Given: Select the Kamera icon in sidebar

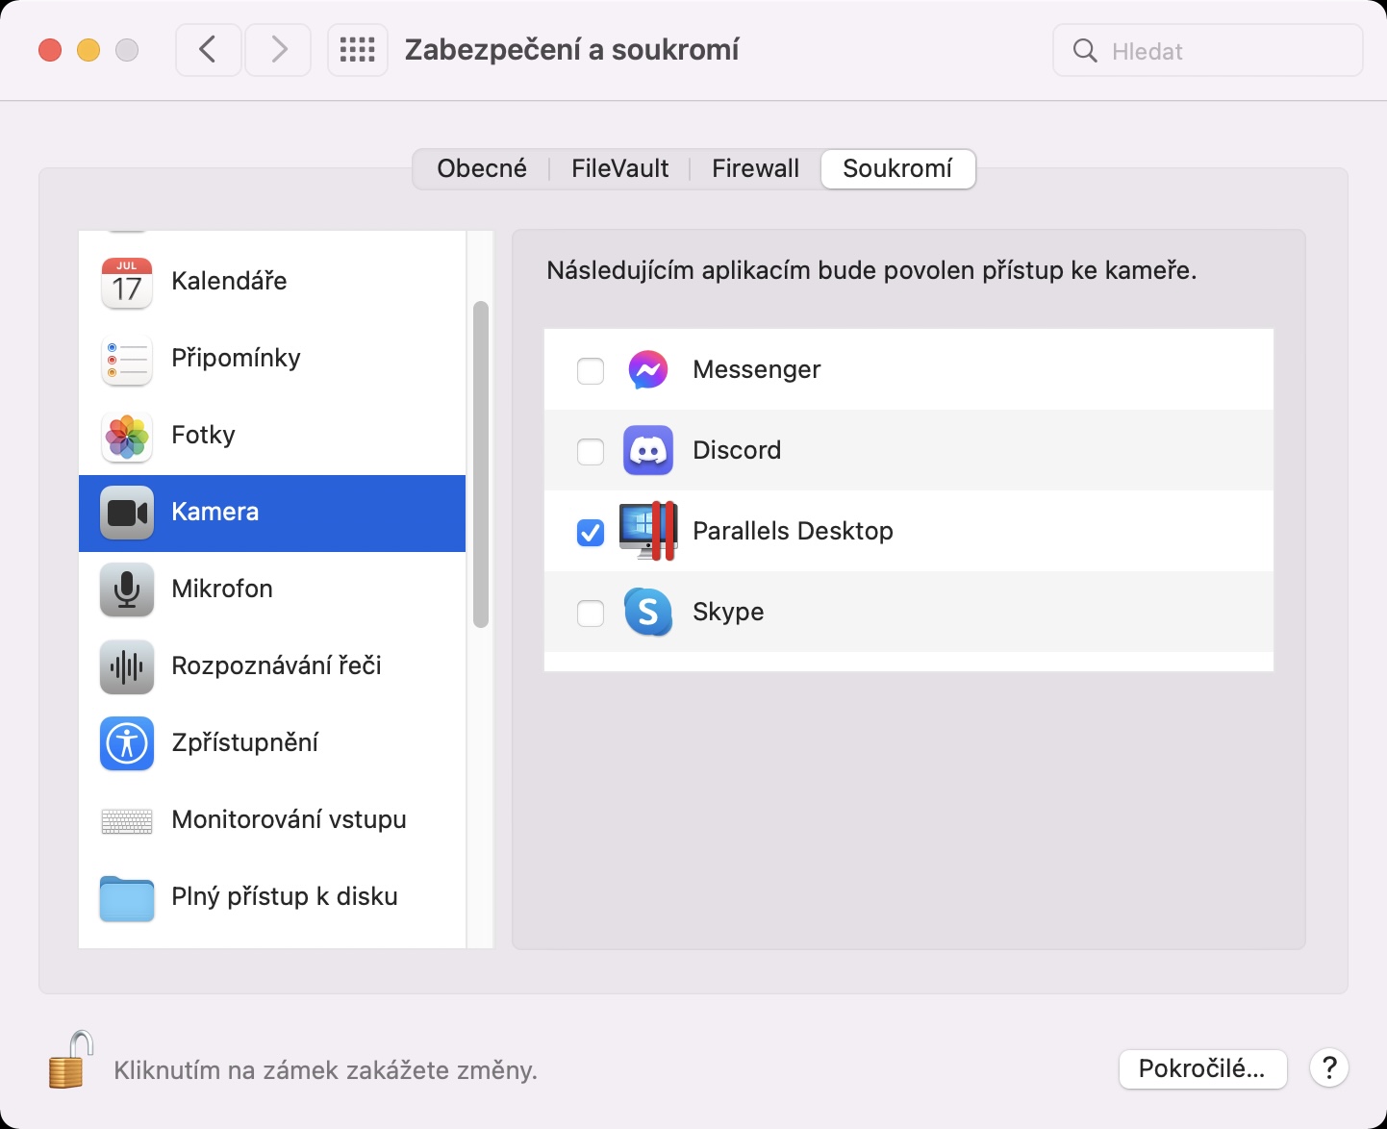Looking at the screenshot, I should click(127, 513).
